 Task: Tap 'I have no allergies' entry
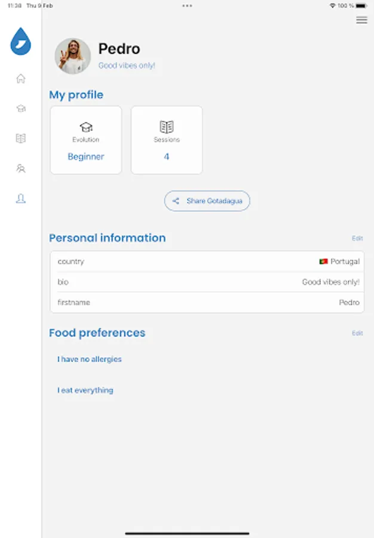click(x=90, y=359)
